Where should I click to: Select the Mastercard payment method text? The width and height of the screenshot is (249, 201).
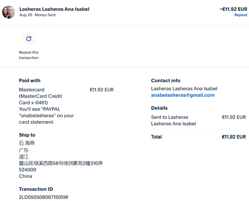(x=32, y=90)
